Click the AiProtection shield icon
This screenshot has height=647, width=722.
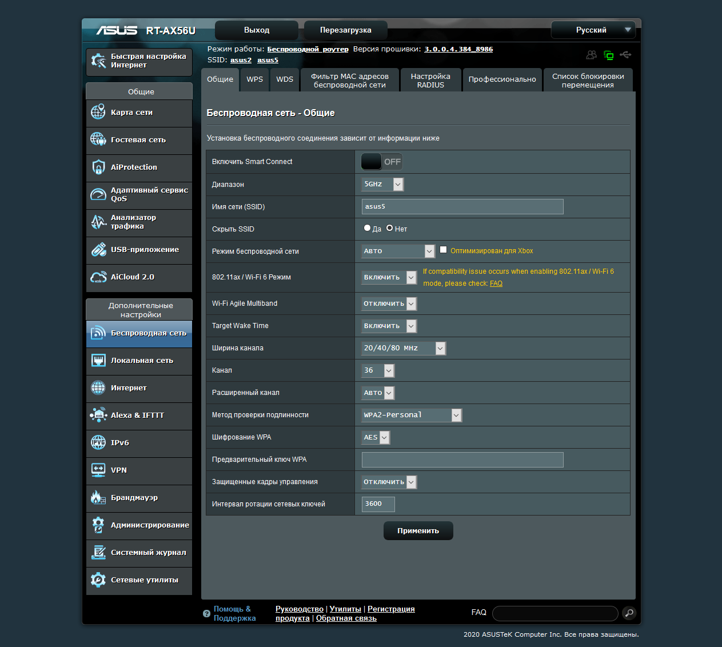[98, 167]
